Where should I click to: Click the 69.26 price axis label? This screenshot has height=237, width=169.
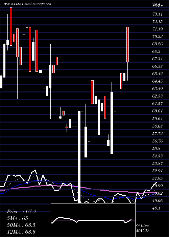click(x=158, y=44)
